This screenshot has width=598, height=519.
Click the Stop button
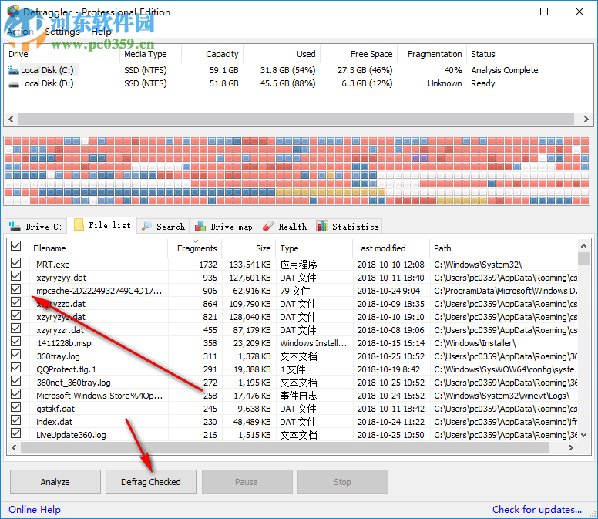pos(342,482)
